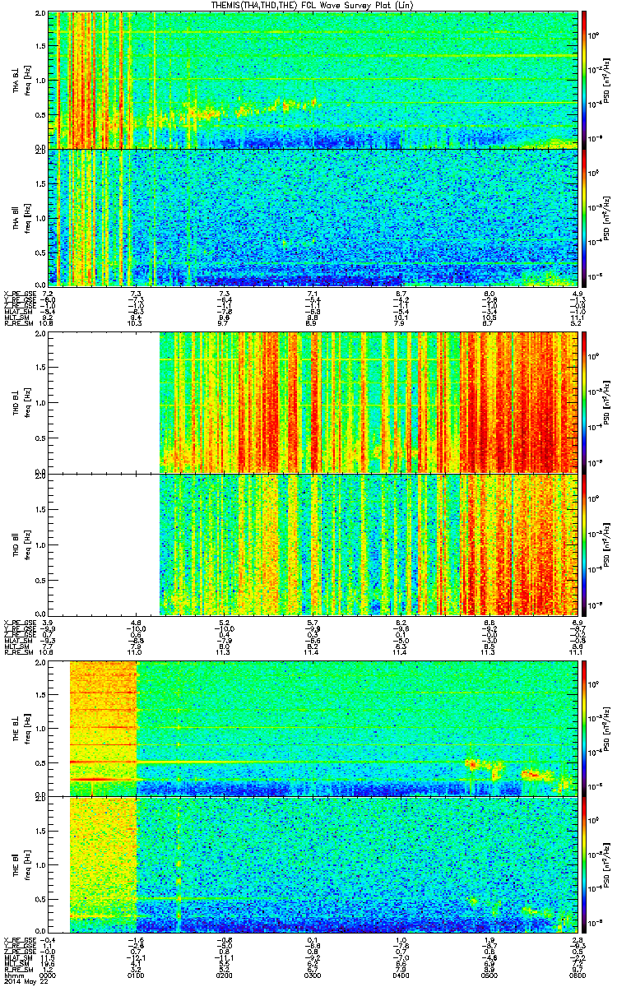Select the THA B-parallel spectrogram panel
The width and height of the screenshot is (617, 987).
pyautogui.click(x=313, y=216)
